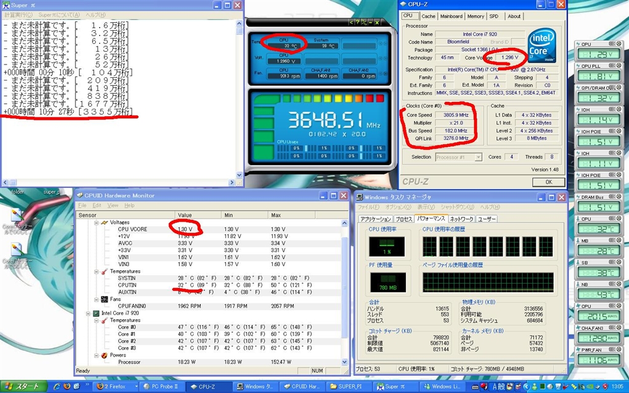Click next-page arrow on PC Probe Temp row
The width and height of the screenshot is (629, 393).
tap(385, 43)
